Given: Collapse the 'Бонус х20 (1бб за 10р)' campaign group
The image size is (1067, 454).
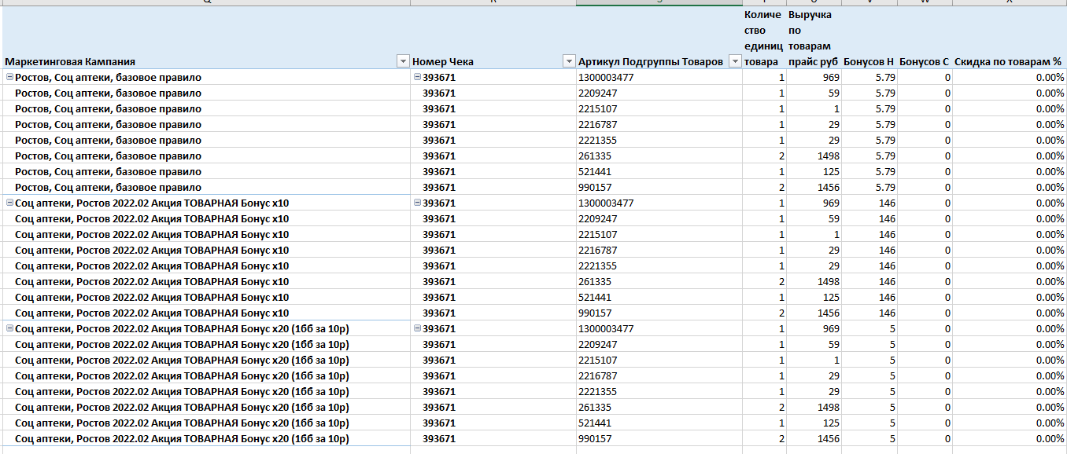Looking at the screenshot, I should tap(9, 329).
